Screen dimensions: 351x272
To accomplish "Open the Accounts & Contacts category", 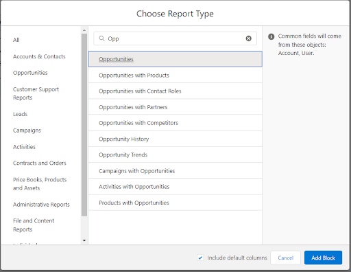I will [x=39, y=56].
